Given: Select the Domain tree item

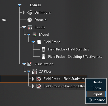Looking at the screenshot, I should click(x=41, y=20).
